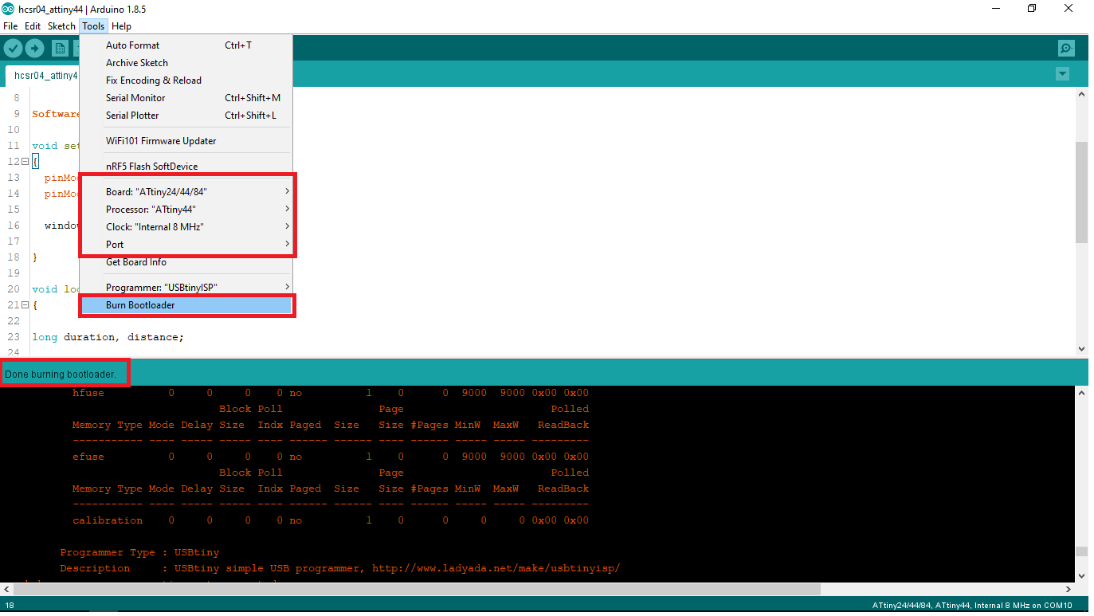Expand the Programmer USBtinyISP submenu

[x=186, y=287]
